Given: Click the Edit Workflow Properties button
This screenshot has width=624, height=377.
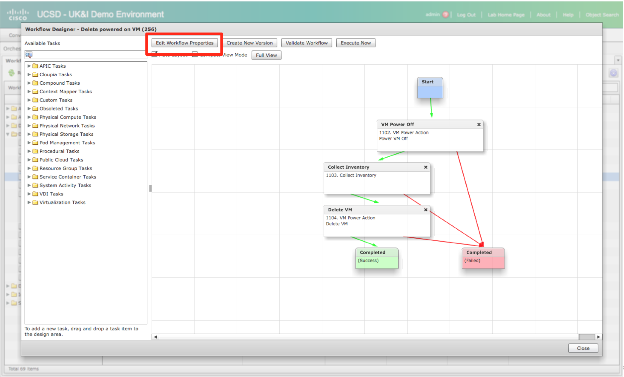Looking at the screenshot, I should (185, 43).
